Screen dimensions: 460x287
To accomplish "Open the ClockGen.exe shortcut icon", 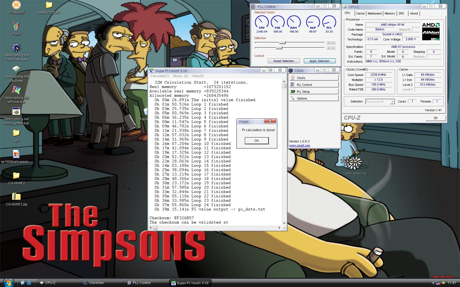I will (16, 48).
